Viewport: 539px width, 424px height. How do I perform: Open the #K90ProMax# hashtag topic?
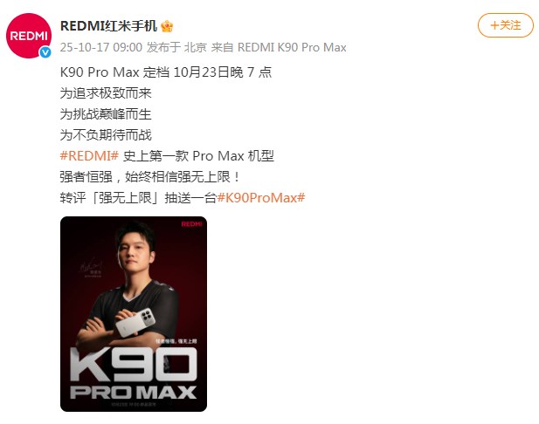(x=261, y=198)
